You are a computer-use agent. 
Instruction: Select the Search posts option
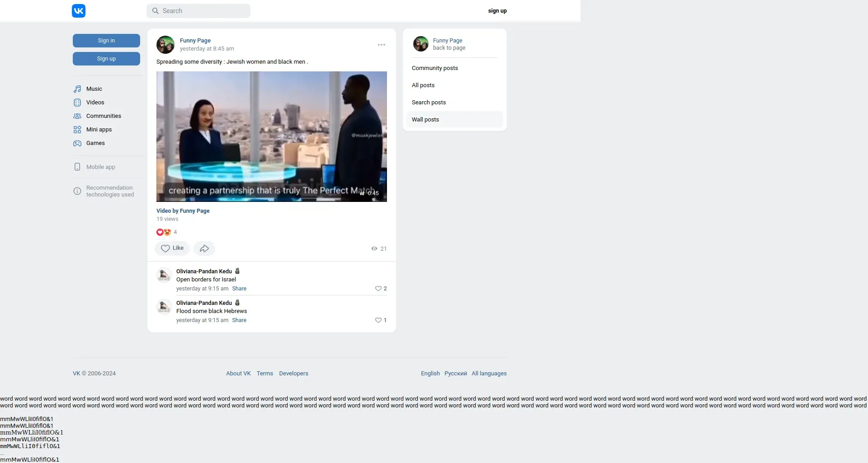click(454, 103)
